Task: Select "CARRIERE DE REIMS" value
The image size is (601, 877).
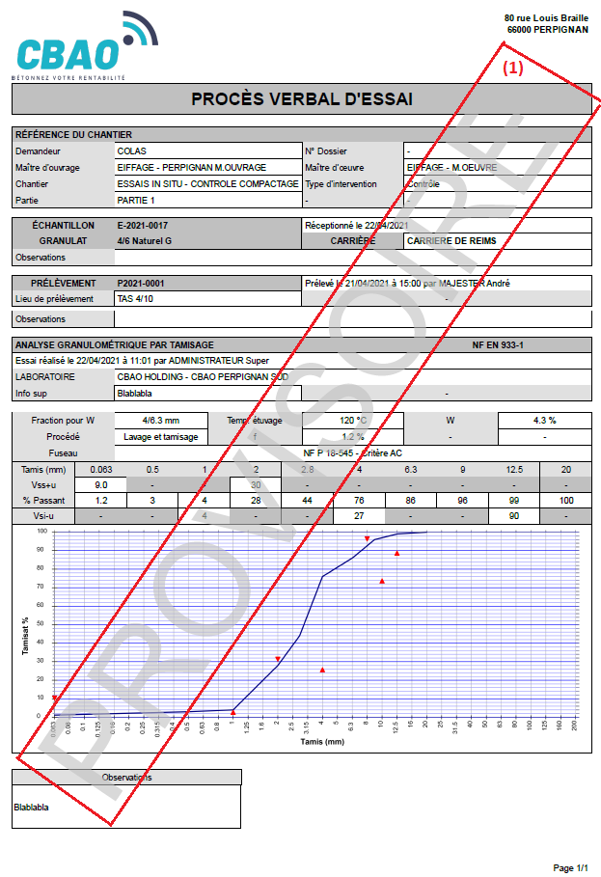Action: click(451, 241)
